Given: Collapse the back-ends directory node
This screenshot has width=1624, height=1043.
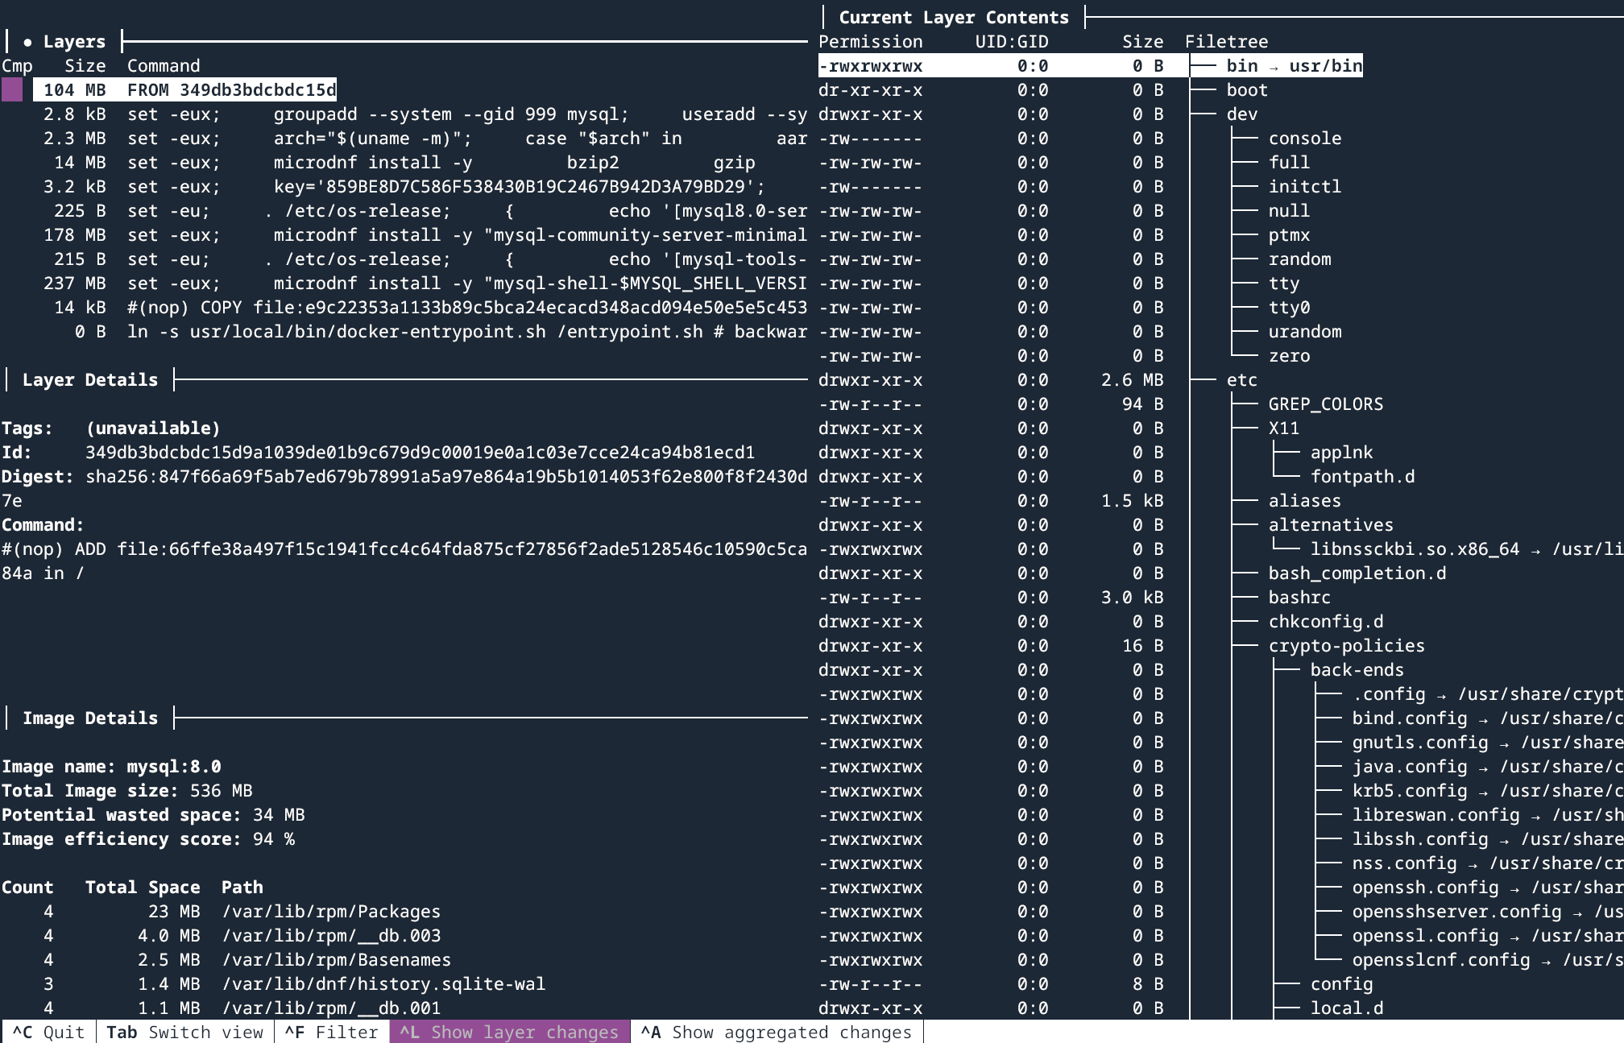Looking at the screenshot, I should 1357,670.
